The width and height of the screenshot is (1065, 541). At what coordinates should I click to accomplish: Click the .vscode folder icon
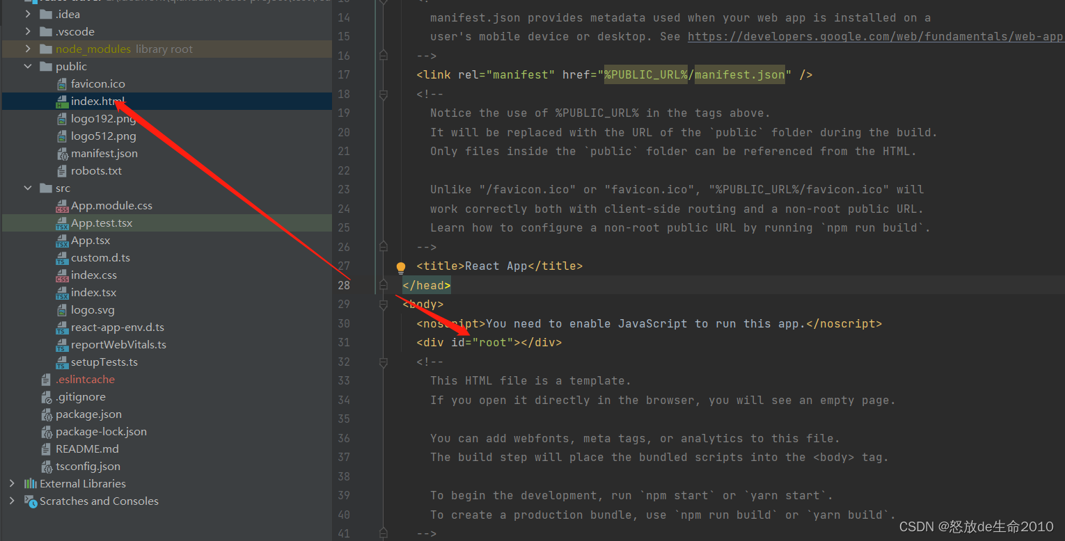pyautogui.click(x=46, y=31)
